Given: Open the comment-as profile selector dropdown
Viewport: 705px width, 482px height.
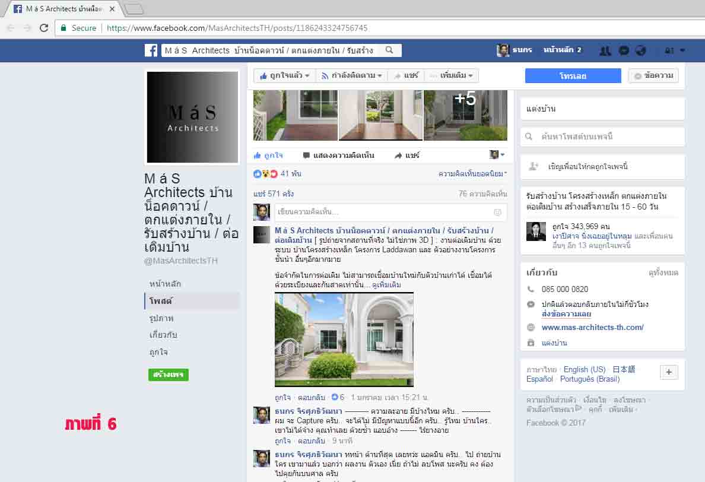Looking at the screenshot, I should [497, 155].
